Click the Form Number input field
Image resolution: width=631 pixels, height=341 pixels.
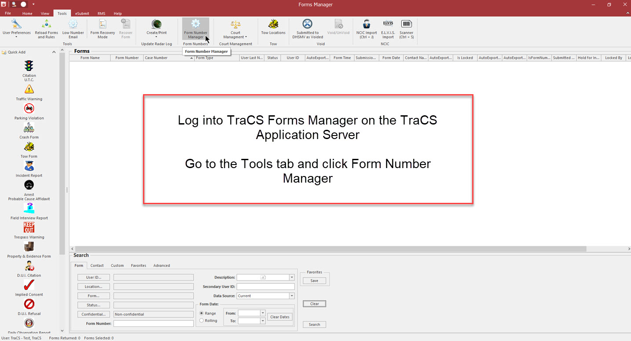(153, 324)
